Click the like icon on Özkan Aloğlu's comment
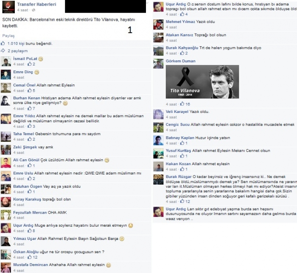The image size is (297, 273). (30, 257)
